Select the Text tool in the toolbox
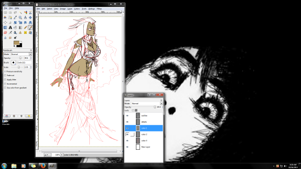Screen dimensions: 301x169 (10, 28)
